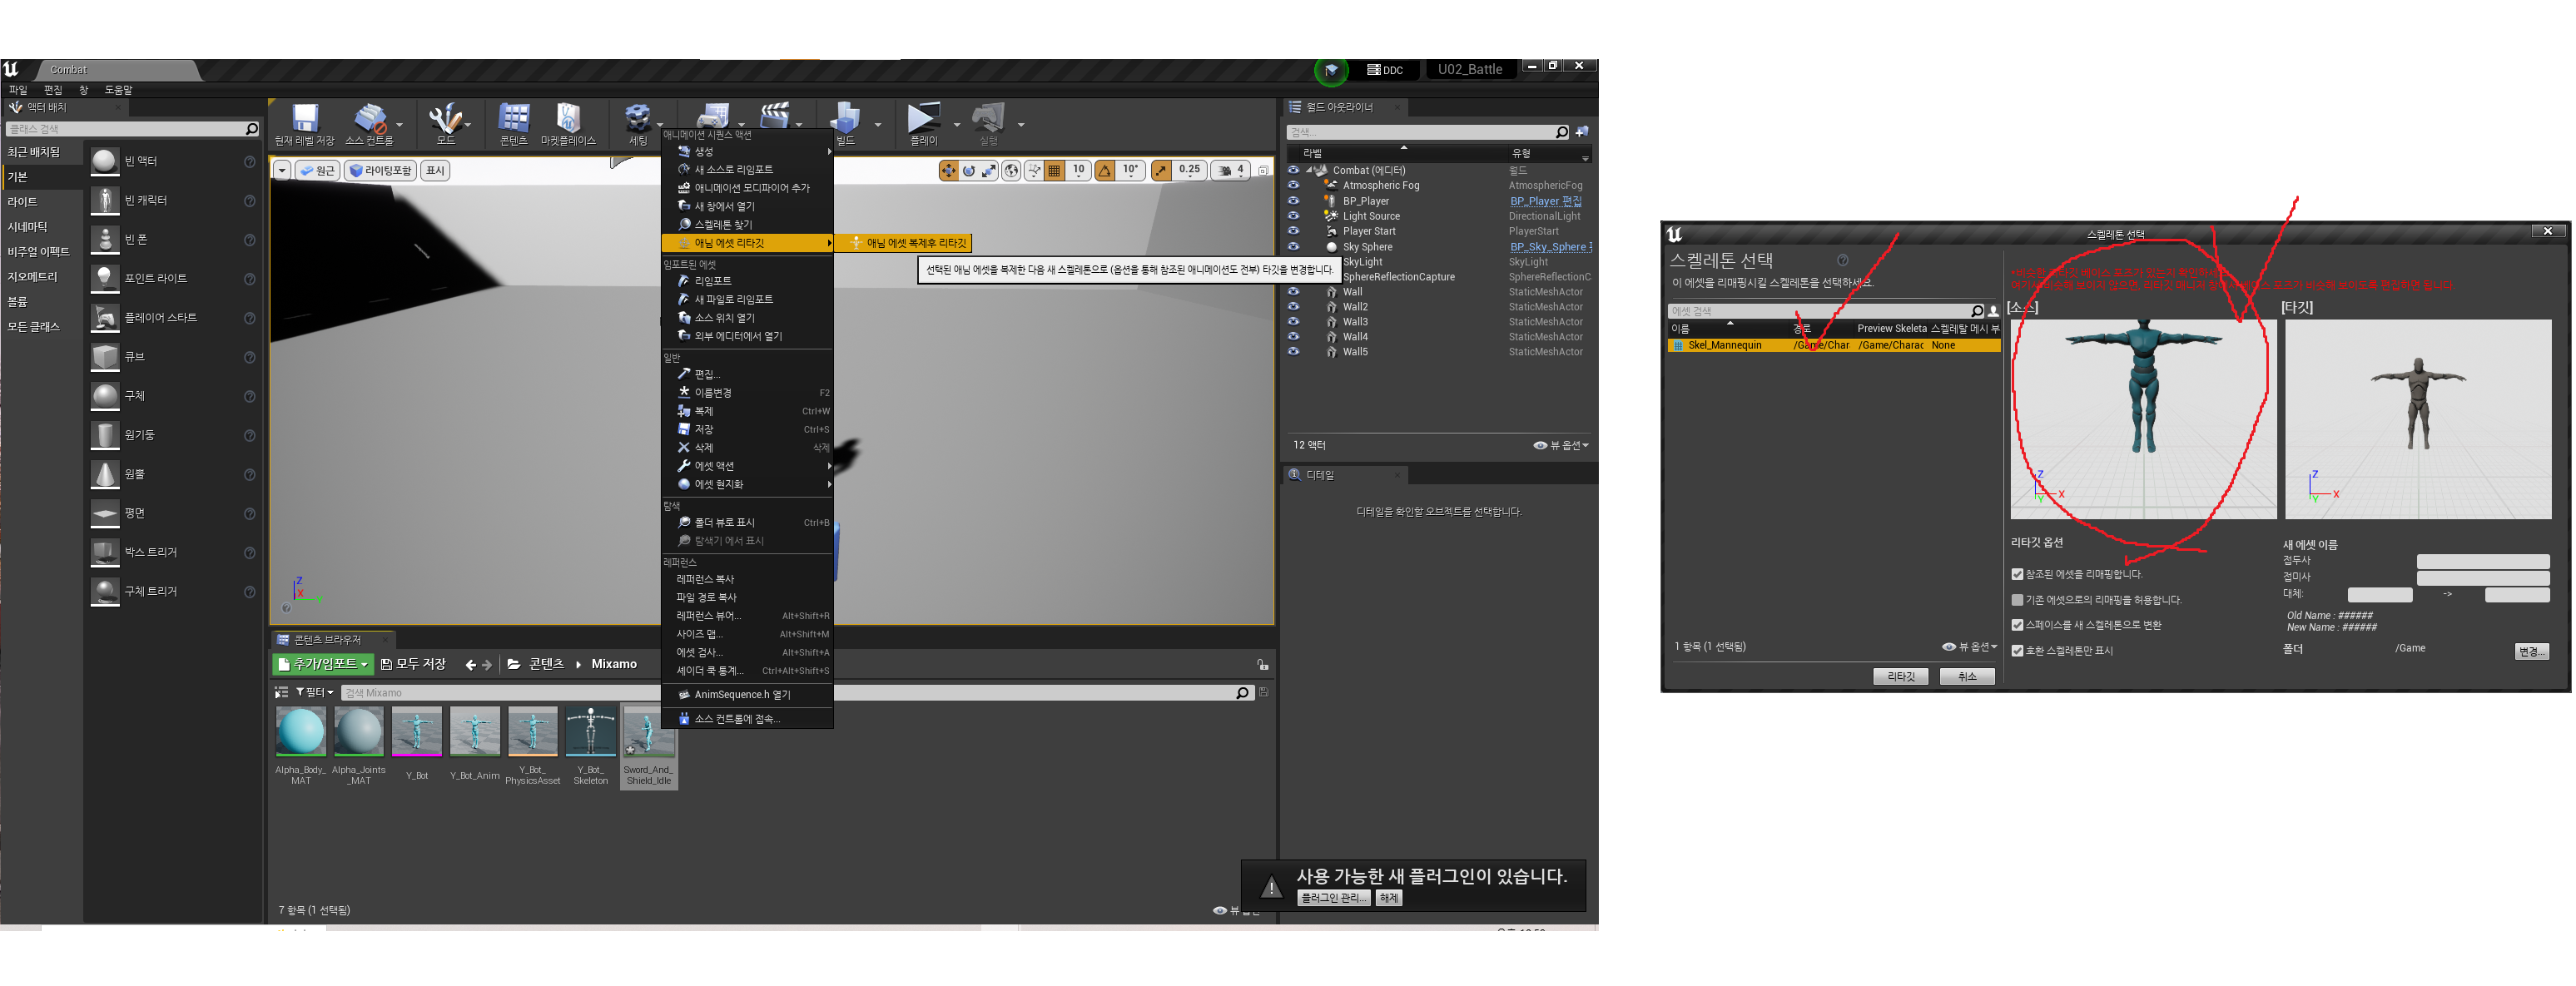Open the 추가/임포트 dropdown button
The width and height of the screenshot is (2576, 986).
(x=323, y=664)
